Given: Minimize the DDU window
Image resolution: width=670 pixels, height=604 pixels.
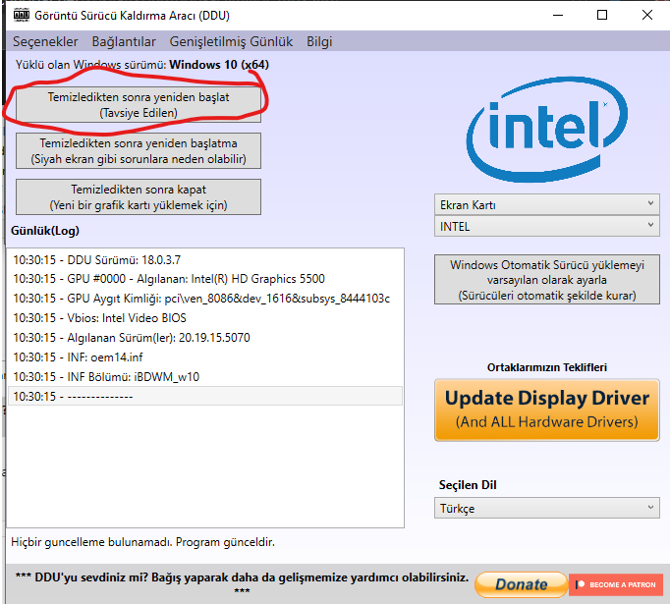Looking at the screenshot, I should coord(558,15).
